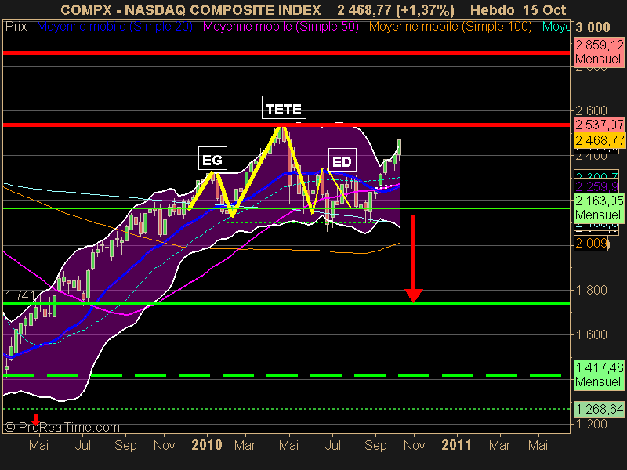
Task: Click the '2011' year on time axis
Action: click(456, 445)
